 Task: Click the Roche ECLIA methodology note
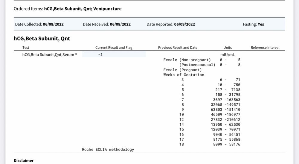108,149
